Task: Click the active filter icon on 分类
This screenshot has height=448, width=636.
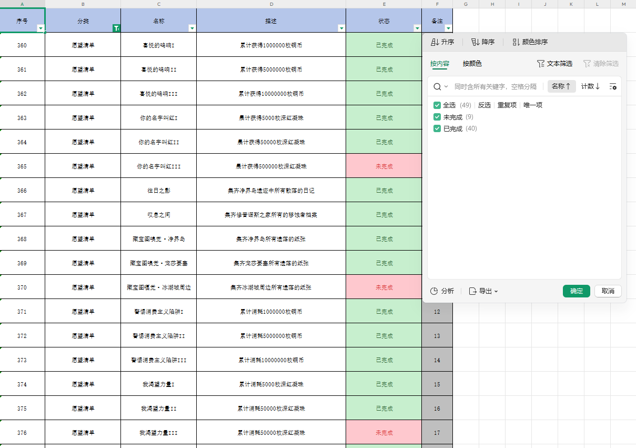Action: pos(116,28)
